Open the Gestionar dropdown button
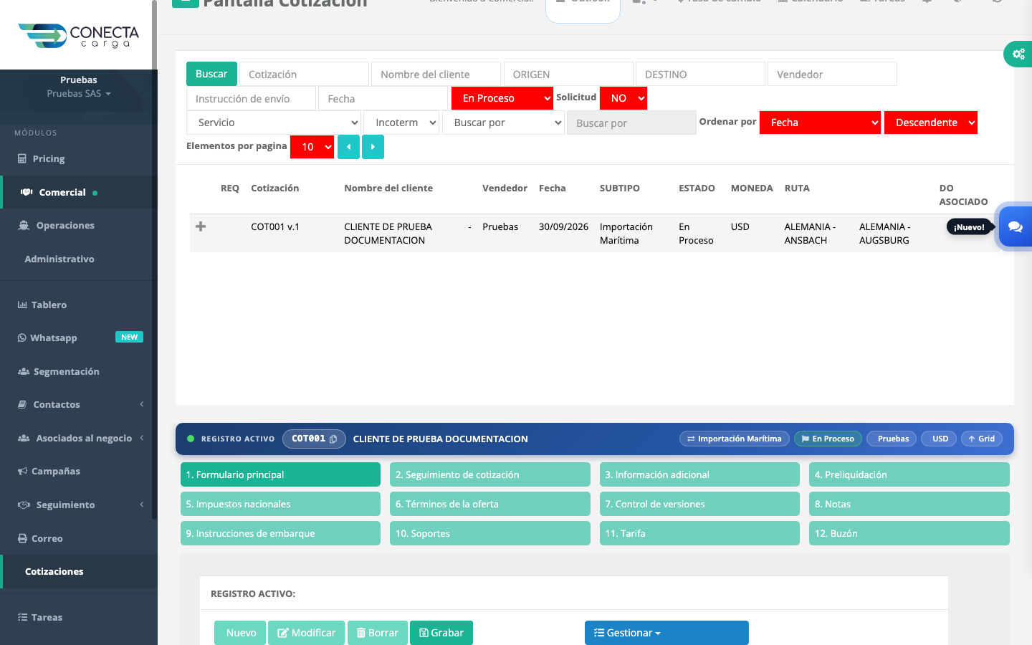Viewport: 1032px width, 645px height. (x=666, y=633)
